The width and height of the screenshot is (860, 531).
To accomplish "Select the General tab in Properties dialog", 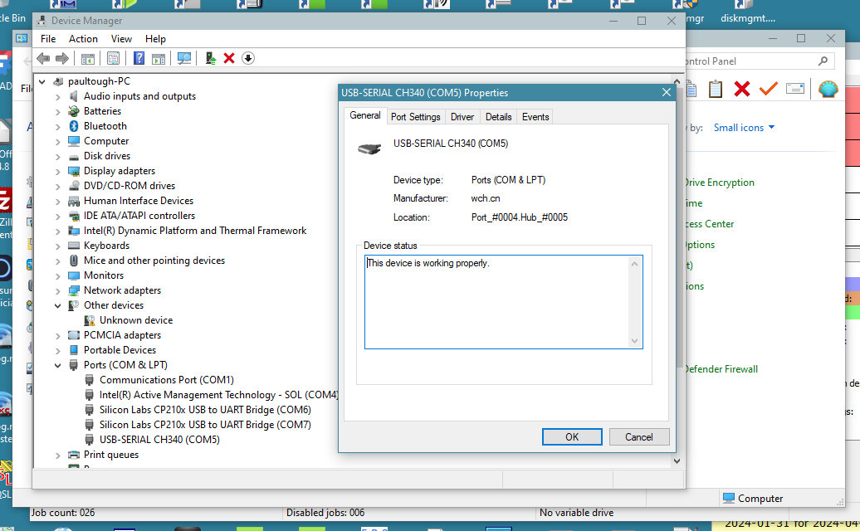I will click(x=365, y=115).
